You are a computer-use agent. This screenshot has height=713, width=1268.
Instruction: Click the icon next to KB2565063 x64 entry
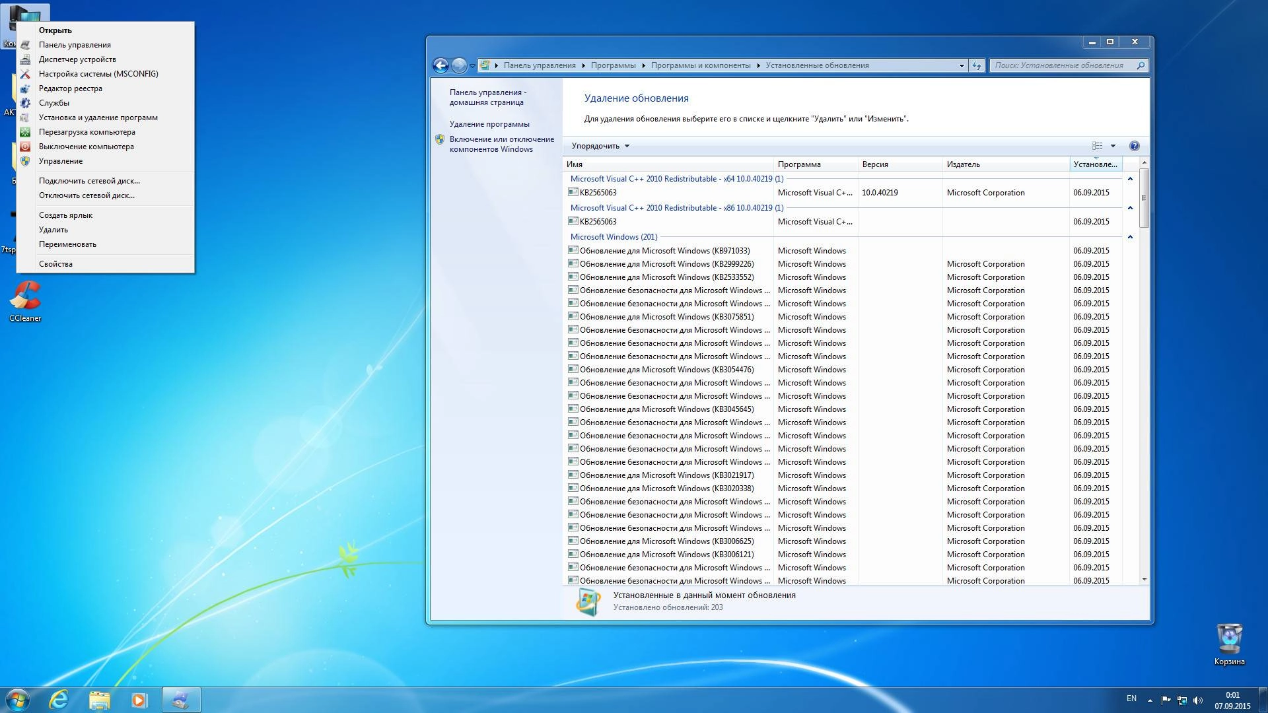(573, 192)
